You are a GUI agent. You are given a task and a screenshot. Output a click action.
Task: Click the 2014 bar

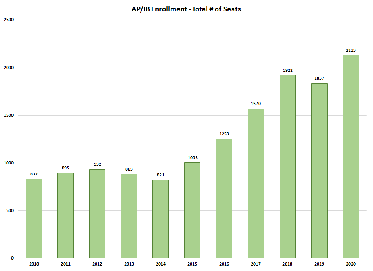pos(161,219)
